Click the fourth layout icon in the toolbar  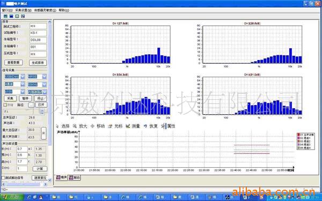[x=23, y=16]
